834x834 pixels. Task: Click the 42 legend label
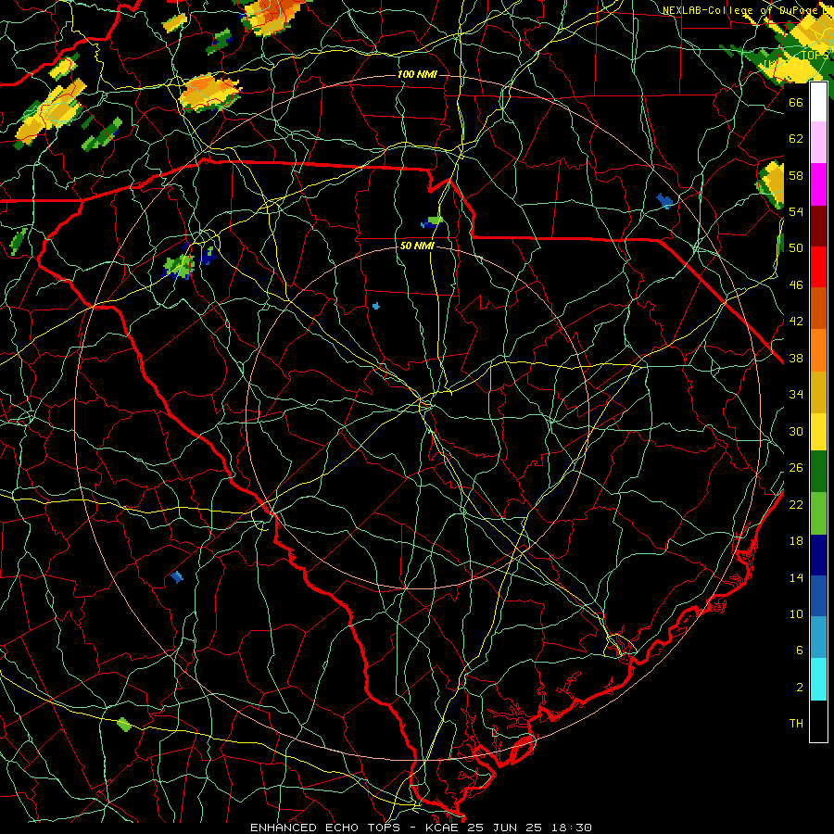[796, 322]
